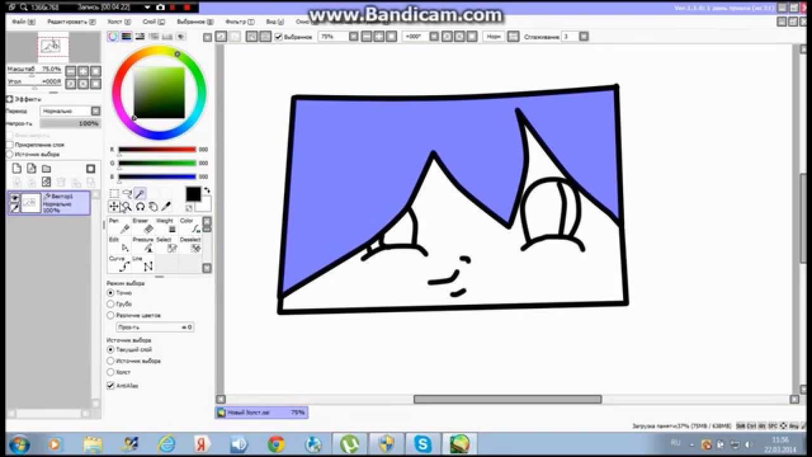812x457 pixels.
Task: Select the rectangular selection tool
Action: (x=114, y=194)
